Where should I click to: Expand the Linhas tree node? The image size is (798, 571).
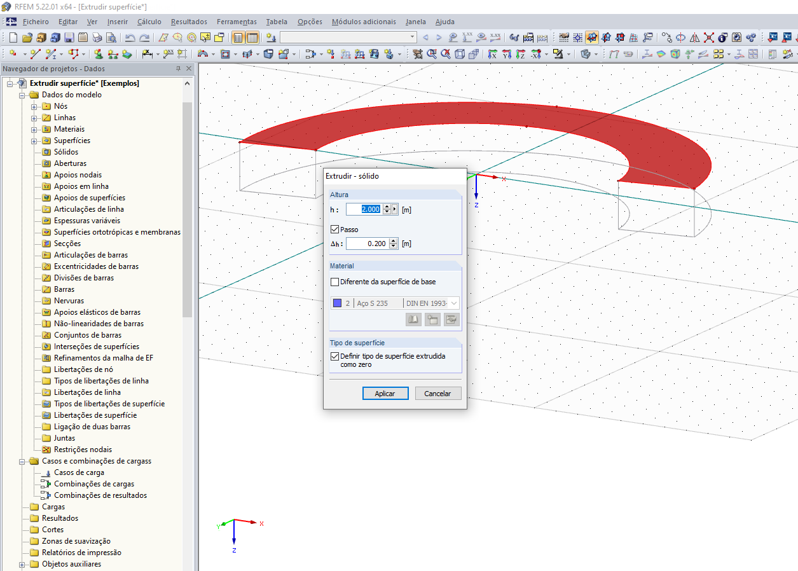click(34, 118)
